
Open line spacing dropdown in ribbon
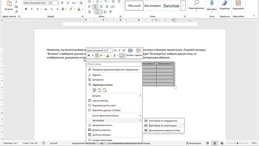pos(113,6)
